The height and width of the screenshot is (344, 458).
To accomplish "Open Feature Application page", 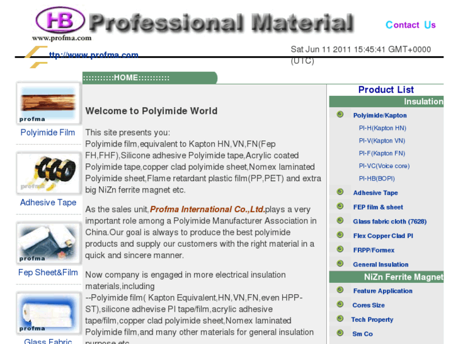I will 382,291.
